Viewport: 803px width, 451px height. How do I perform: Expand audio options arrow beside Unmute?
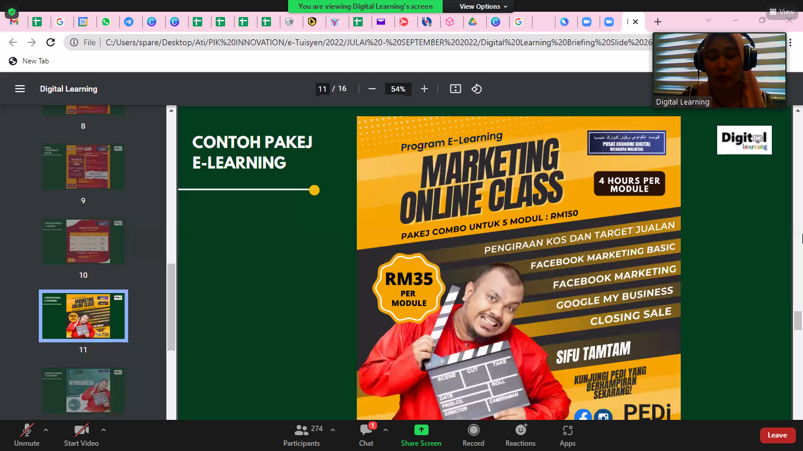[x=46, y=430]
